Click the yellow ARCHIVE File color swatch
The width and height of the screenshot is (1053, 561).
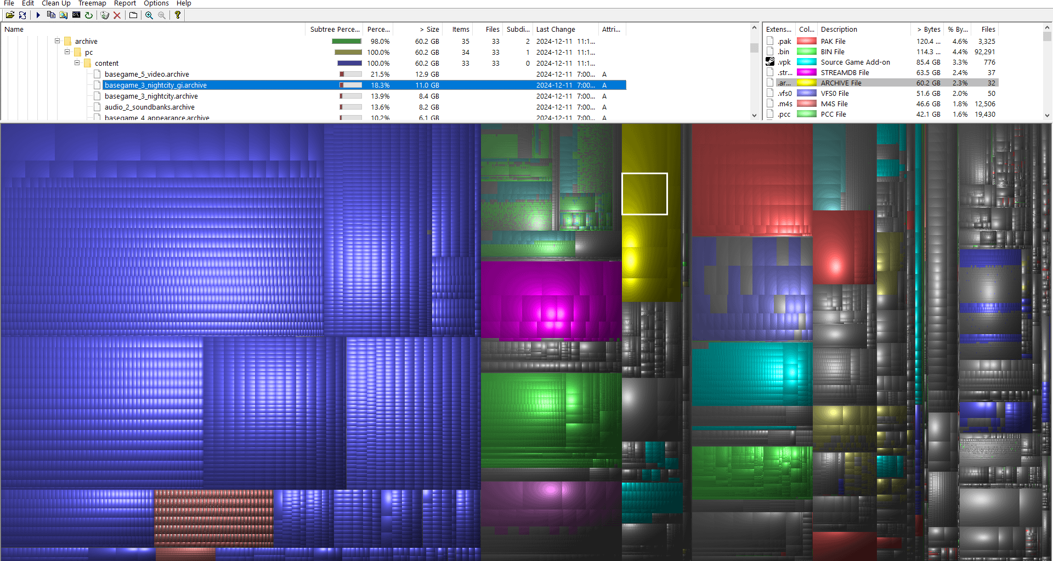tap(806, 82)
